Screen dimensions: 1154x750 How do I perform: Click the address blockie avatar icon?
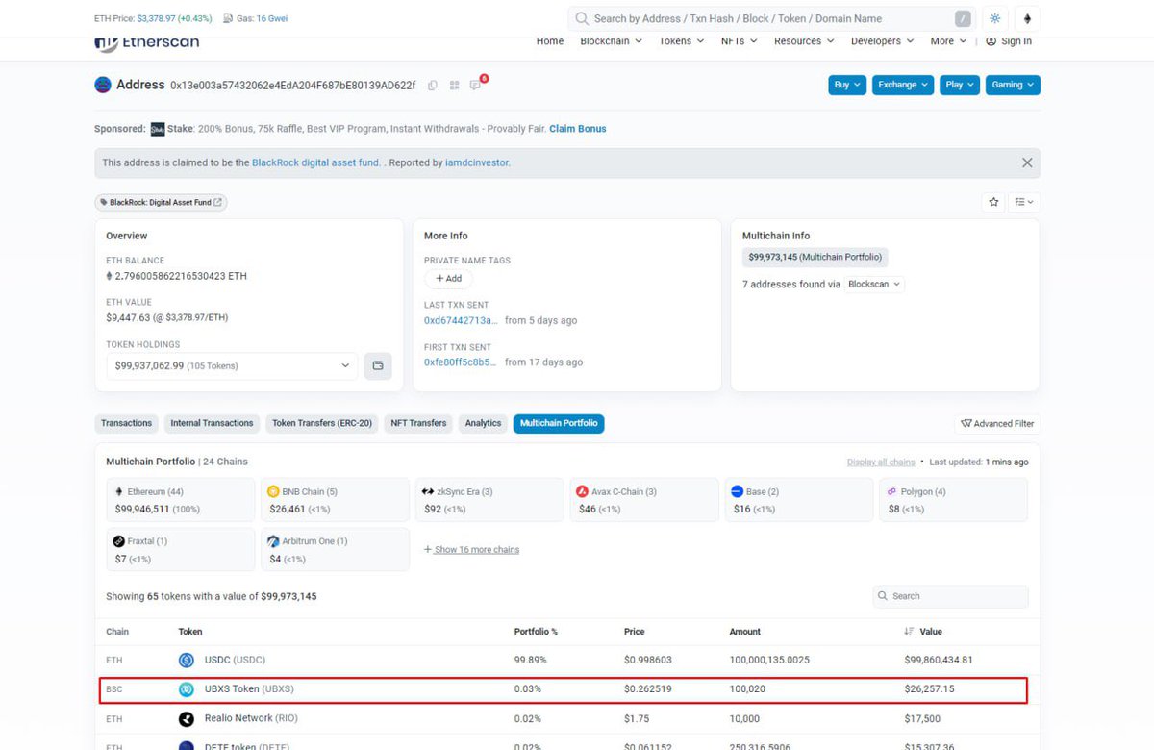click(x=103, y=85)
